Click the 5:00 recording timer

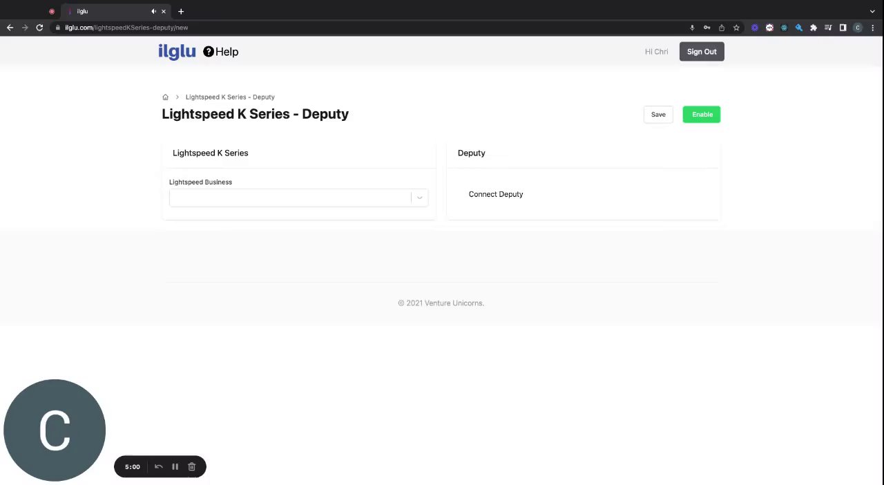click(133, 467)
